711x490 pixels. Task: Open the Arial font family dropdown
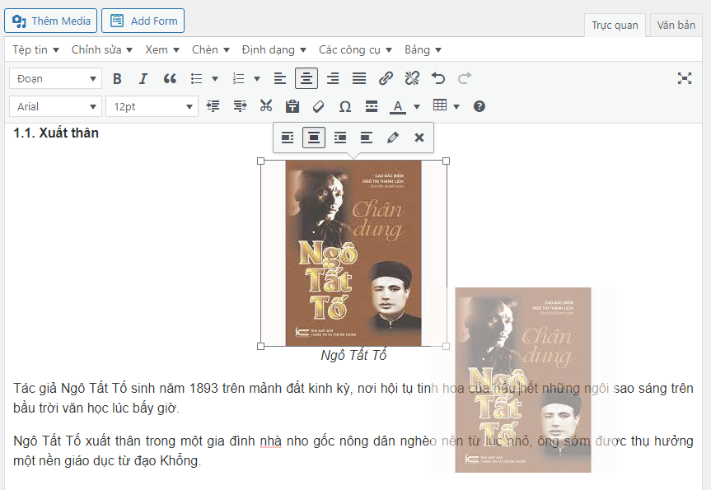(55, 106)
